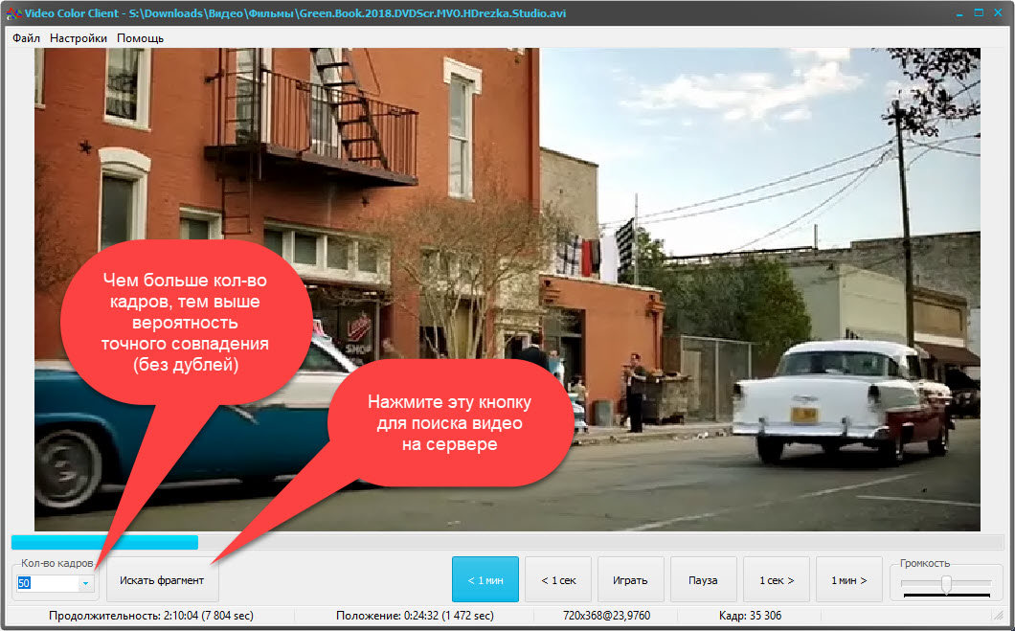Click the Громкость volume slider handle
Screen dimensions: 1015x631
946,584
